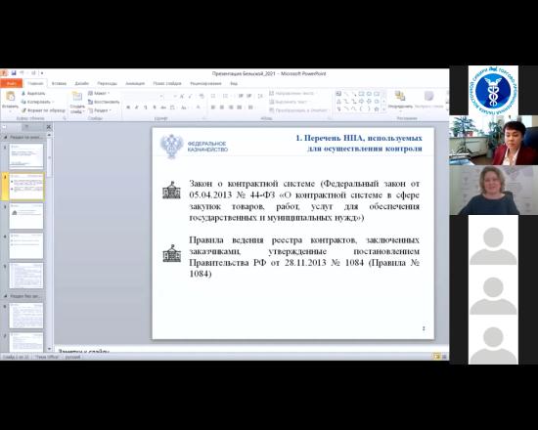Click the line spacing icon

pos(260,96)
